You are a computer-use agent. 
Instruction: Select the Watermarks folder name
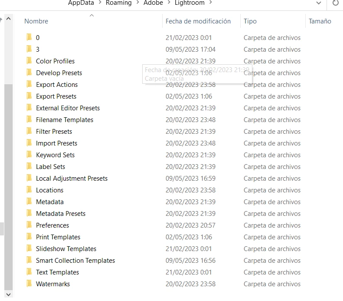click(53, 284)
